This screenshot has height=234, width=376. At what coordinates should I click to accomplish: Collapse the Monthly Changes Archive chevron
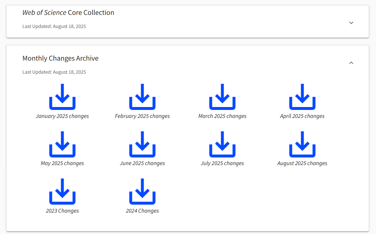pos(351,63)
